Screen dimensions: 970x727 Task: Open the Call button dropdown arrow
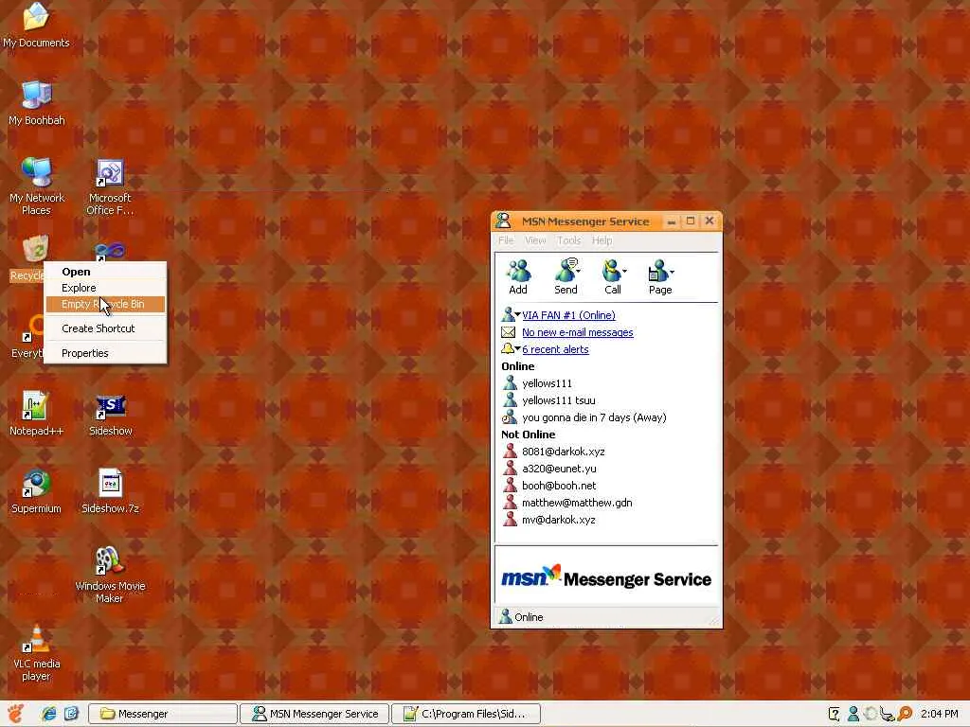tap(625, 271)
